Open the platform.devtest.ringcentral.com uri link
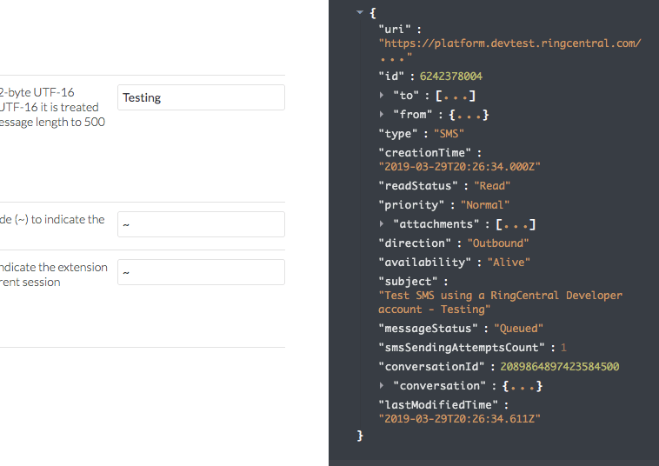This screenshot has width=659, height=466. 509,43
